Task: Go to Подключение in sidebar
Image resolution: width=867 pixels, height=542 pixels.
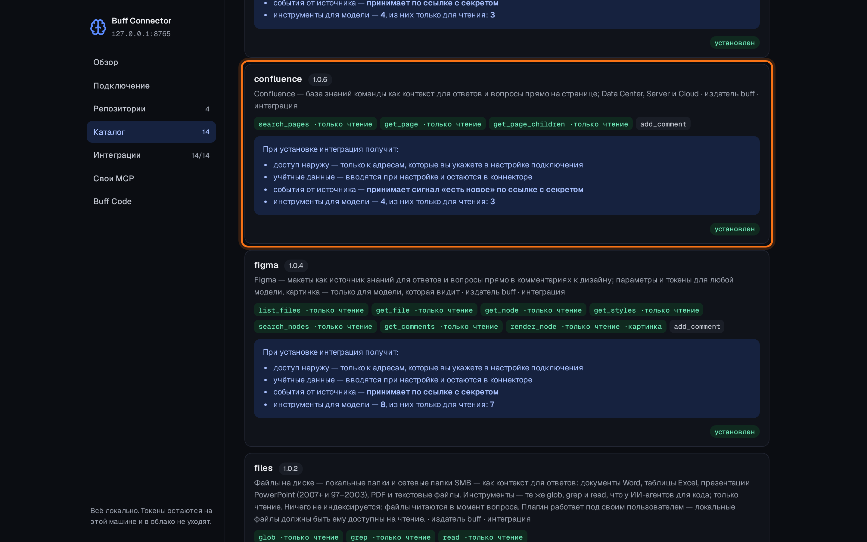Action: [x=151, y=86]
